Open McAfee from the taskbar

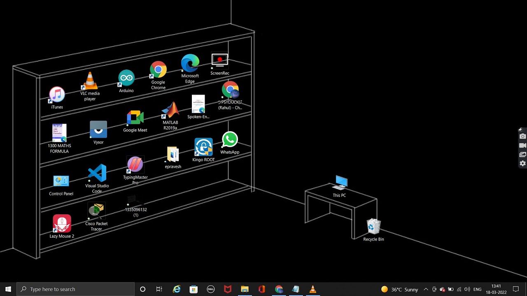[228, 289]
